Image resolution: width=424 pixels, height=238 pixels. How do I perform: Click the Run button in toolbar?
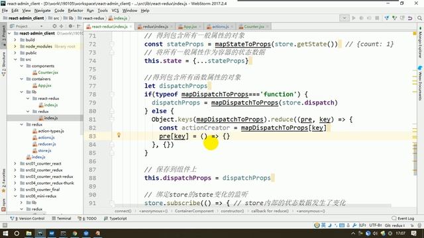[x=353, y=18]
